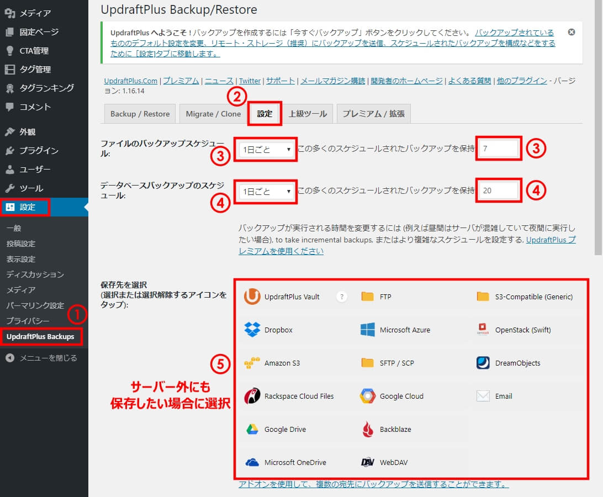Edit database backups retain count field
Image resolution: width=603 pixels, height=497 pixels.
point(499,191)
